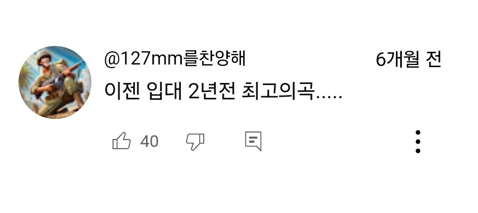Like the comment with thumbs up icon
The width and height of the screenshot is (478, 213).
[x=121, y=141]
